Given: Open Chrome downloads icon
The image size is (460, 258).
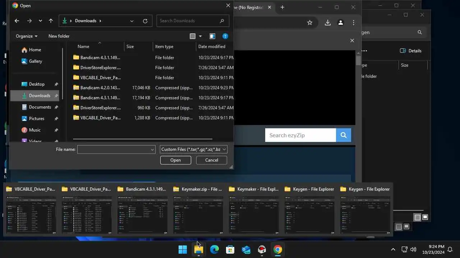Looking at the screenshot, I should [x=328, y=23].
